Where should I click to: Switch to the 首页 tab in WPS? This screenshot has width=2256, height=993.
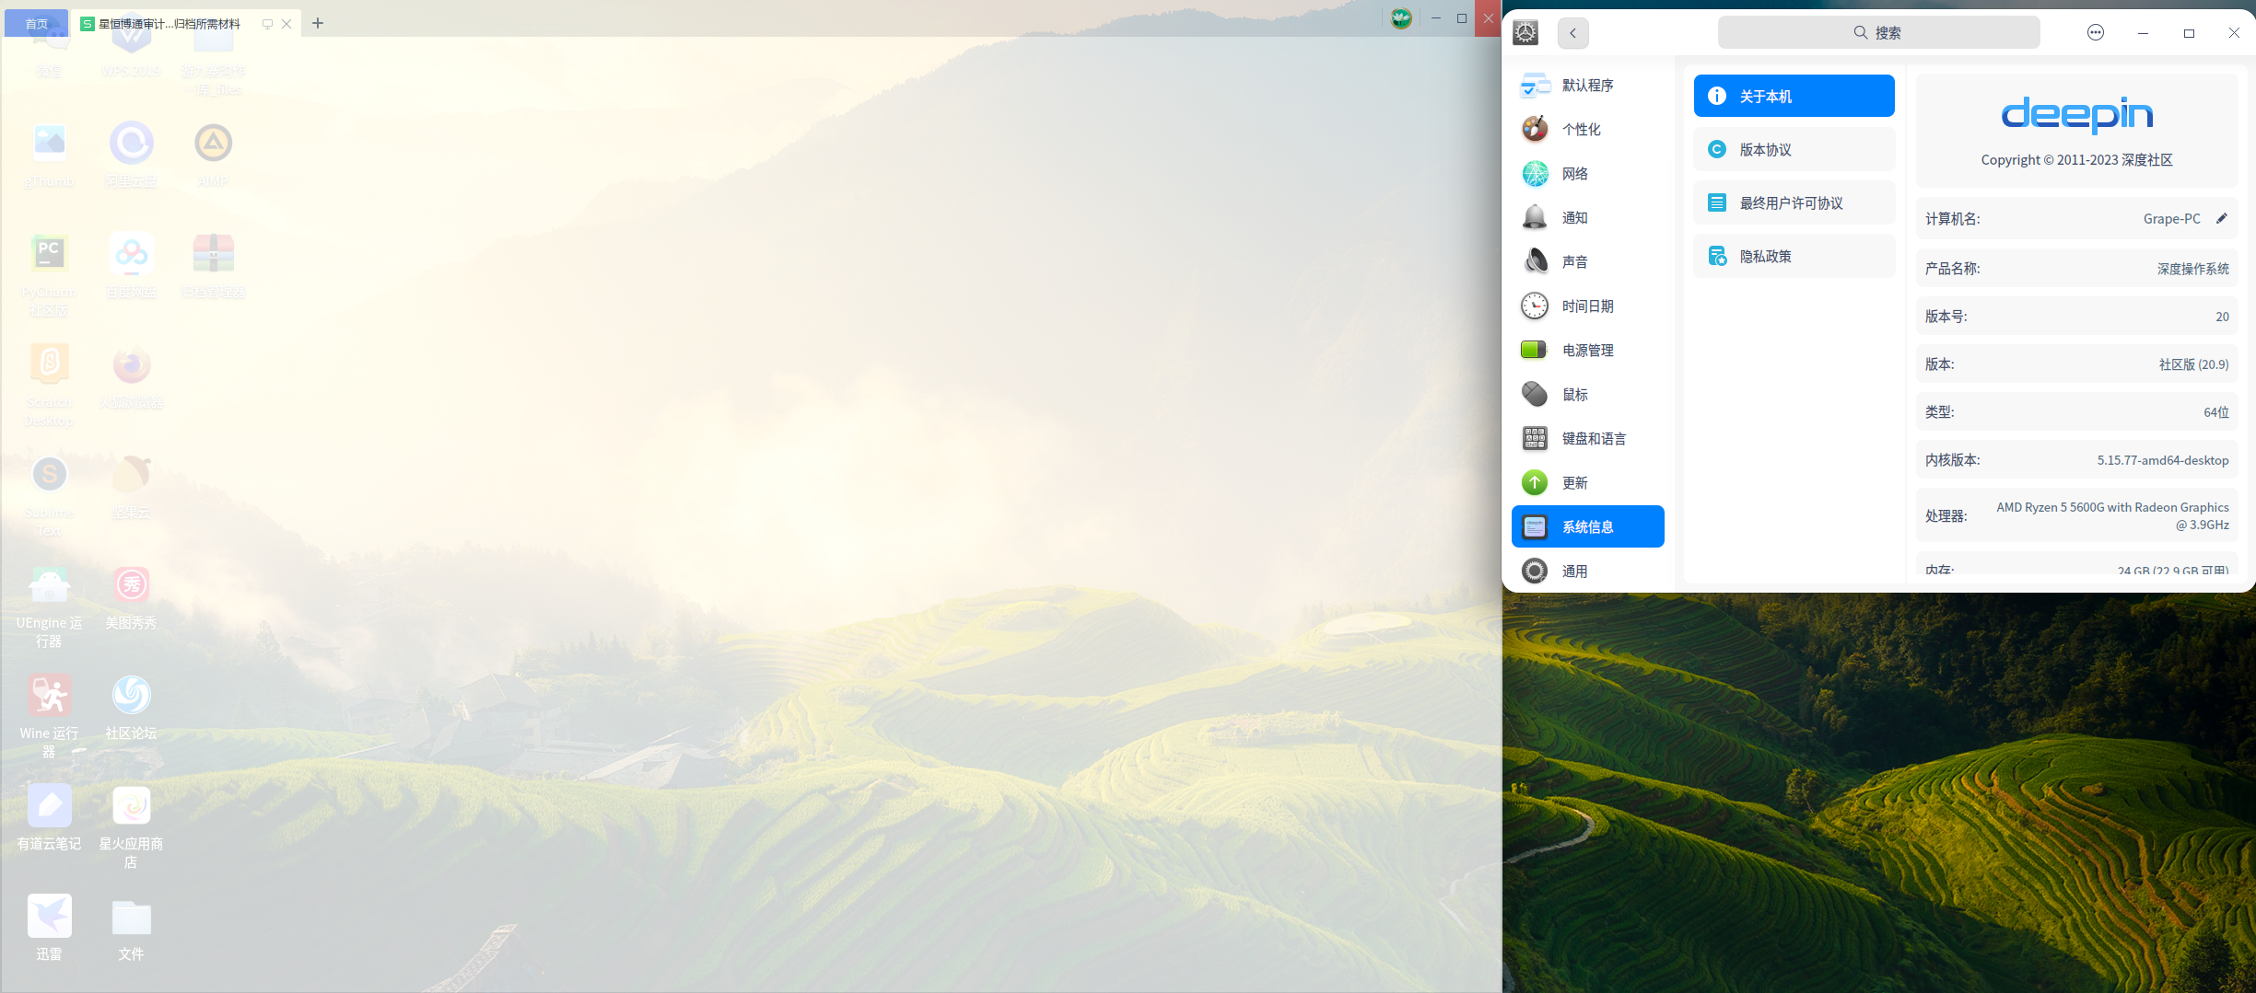(37, 23)
